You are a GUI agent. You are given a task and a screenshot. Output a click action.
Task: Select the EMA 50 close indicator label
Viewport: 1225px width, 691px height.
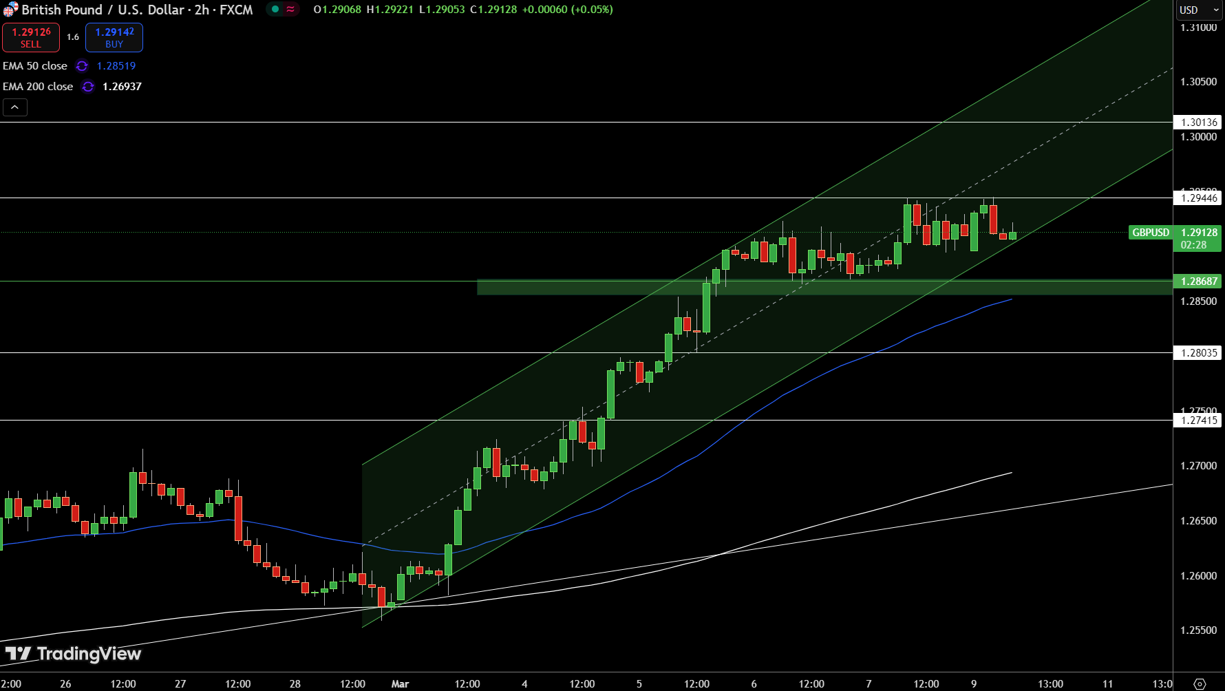click(x=35, y=66)
